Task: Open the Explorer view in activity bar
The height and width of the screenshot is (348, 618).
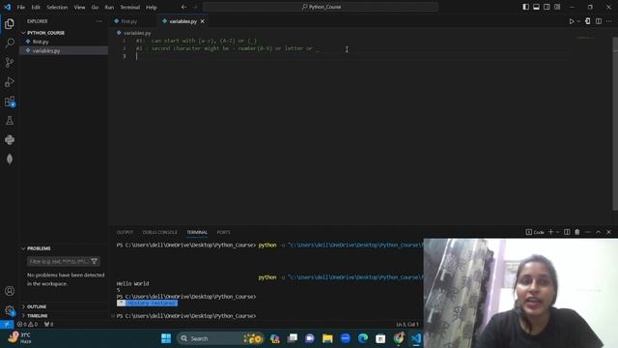Action: (x=10, y=23)
